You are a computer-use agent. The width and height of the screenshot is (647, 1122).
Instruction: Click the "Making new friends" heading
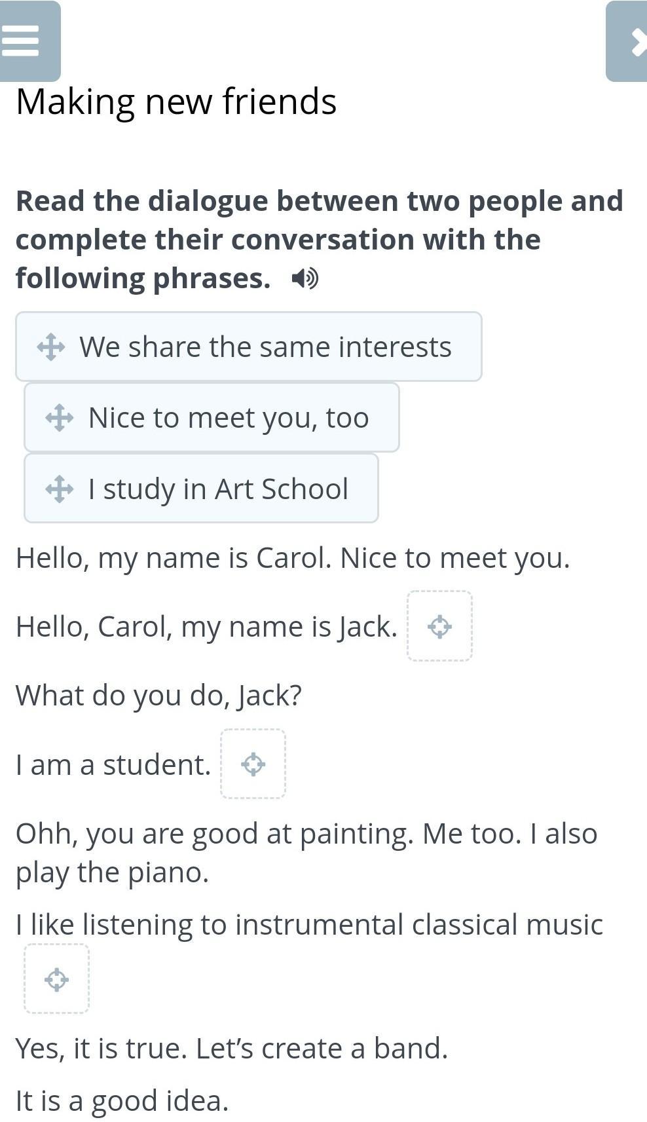point(176,102)
